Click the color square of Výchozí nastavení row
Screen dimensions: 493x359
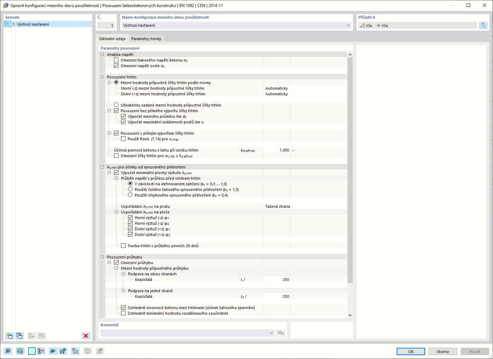(x=8, y=24)
